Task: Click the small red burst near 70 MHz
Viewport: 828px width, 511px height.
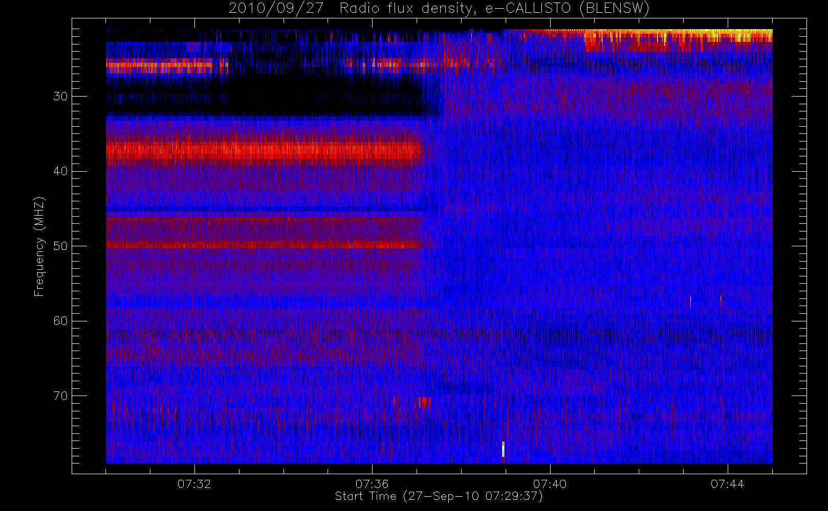Action: (x=424, y=402)
